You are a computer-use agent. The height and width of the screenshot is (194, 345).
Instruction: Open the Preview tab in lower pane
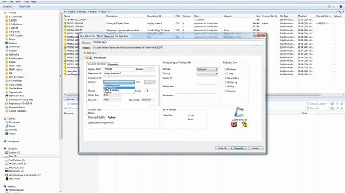70,99
